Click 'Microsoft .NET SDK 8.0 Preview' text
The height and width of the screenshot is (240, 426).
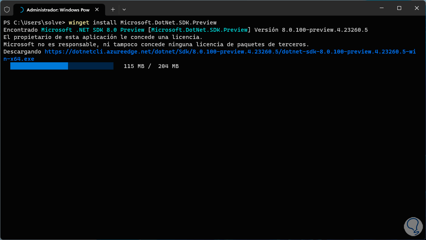pos(92,30)
